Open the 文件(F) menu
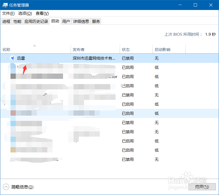The width and height of the screenshot is (219, 195). point(8,13)
